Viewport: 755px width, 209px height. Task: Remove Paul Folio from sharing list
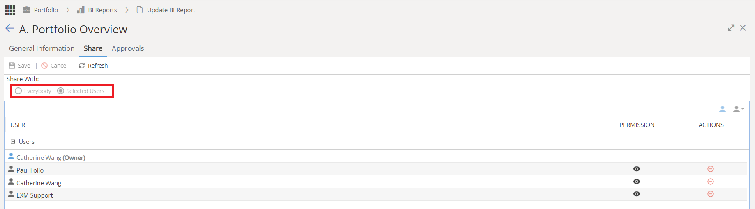[710, 169]
